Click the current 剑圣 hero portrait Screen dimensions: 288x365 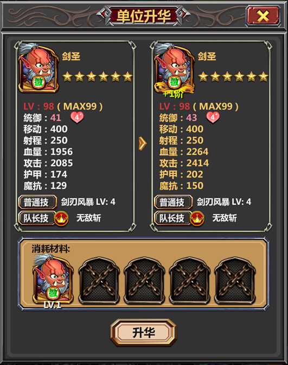(39, 68)
